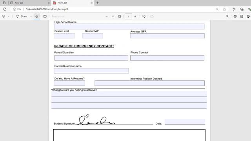Select the Highlight tool
The image size is (251, 141).
(4, 16)
